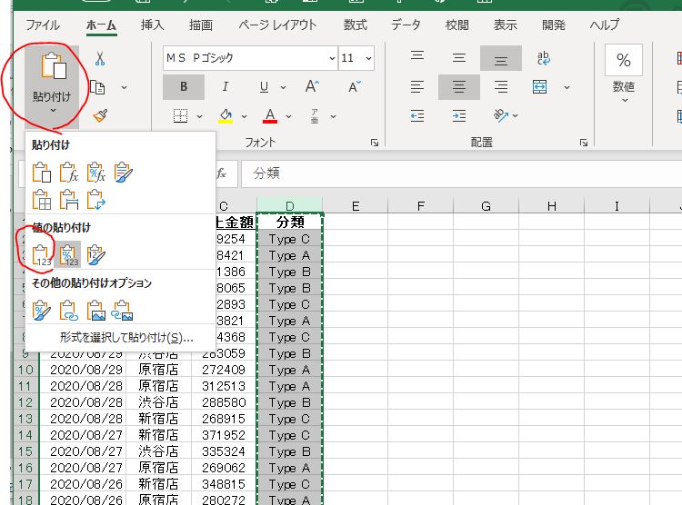Expand the Merge & Center dropdown arrow
Image resolution: width=682 pixels, height=505 pixels.
(567, 87)
